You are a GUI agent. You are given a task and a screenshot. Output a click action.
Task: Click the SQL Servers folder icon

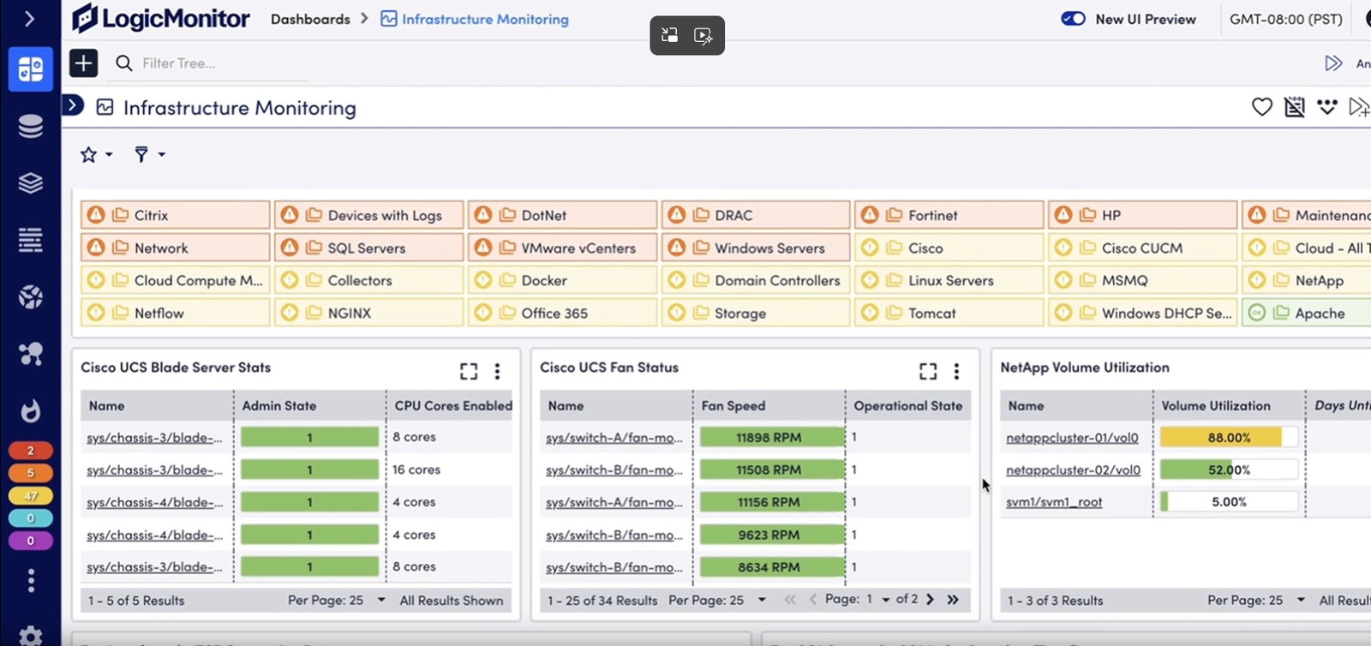[314, 248]
